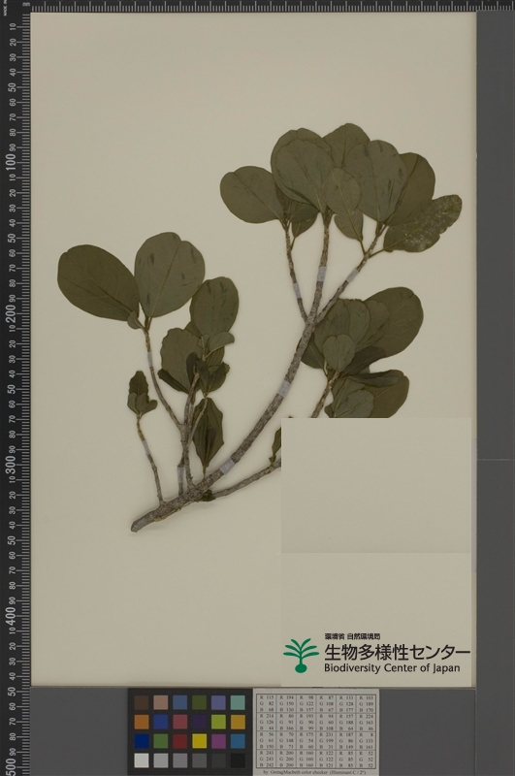Click the yellow swatch on color checker

[x=200, y=741]
